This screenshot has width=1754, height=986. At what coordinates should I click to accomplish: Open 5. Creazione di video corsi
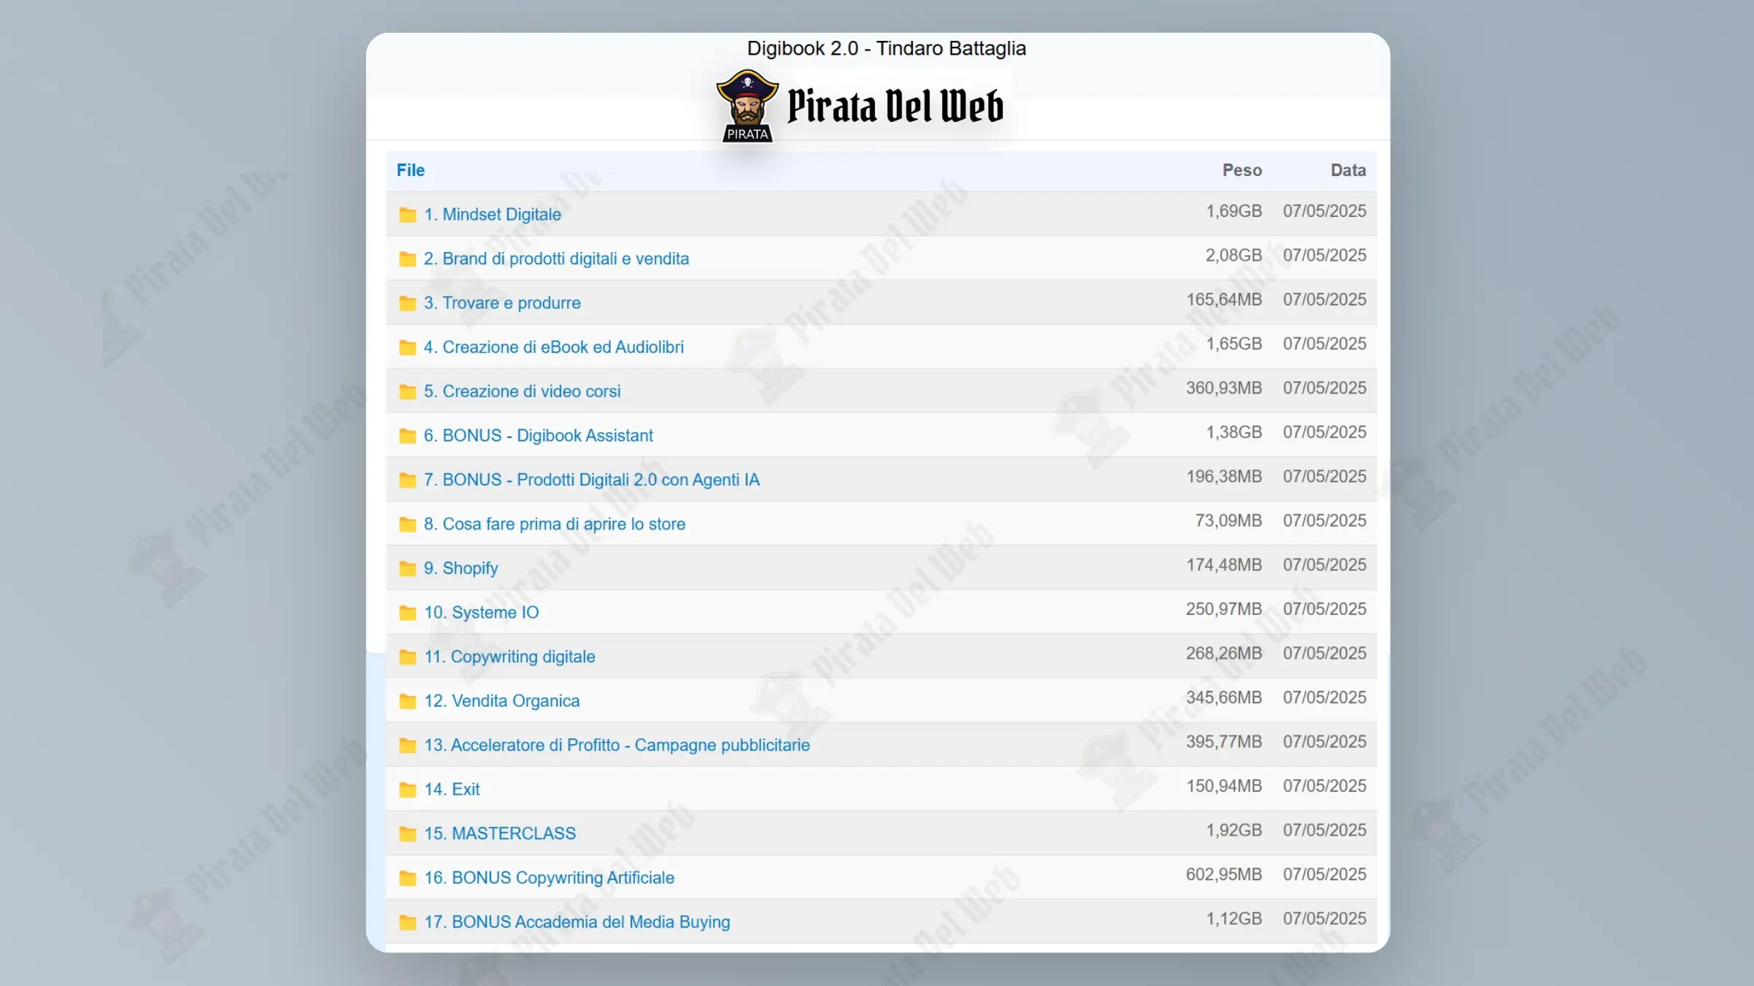[x=522, y=391]
